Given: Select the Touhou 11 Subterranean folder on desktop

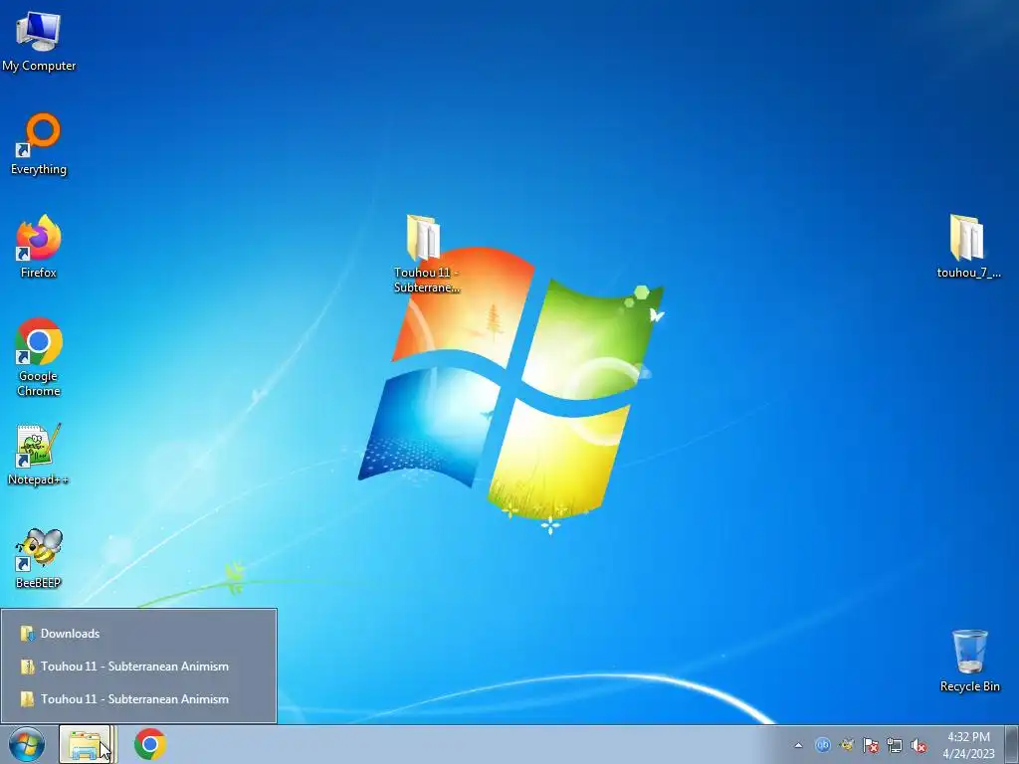Looking at the screenshot, I should coord(426,254).
